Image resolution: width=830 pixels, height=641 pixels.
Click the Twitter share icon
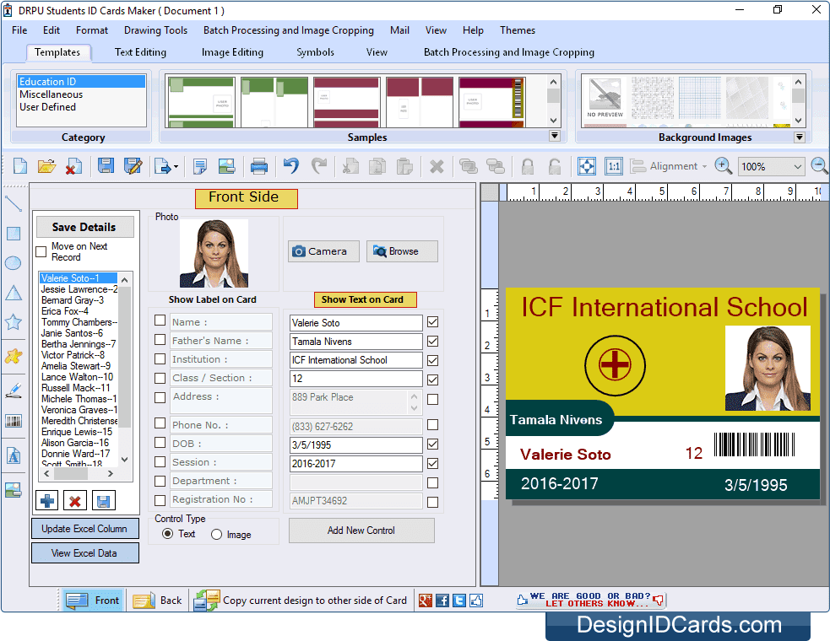pyautogui.click(x=459, y=601)
